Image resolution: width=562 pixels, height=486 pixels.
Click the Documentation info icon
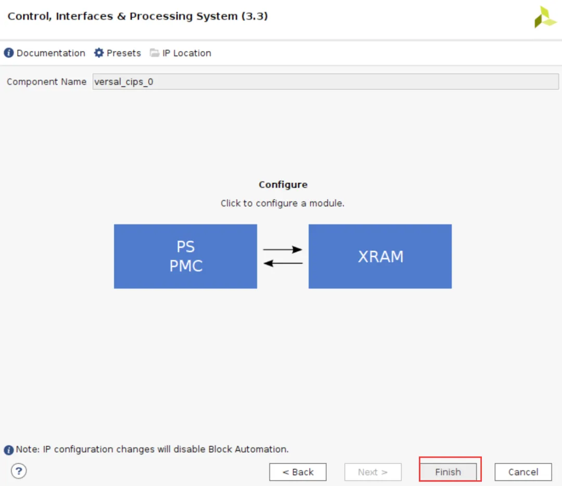click(x=9, y=53)
